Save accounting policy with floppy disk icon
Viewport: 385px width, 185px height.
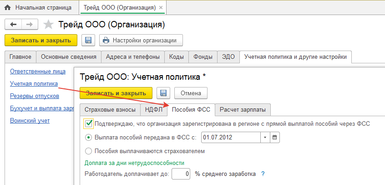[163, 93]
